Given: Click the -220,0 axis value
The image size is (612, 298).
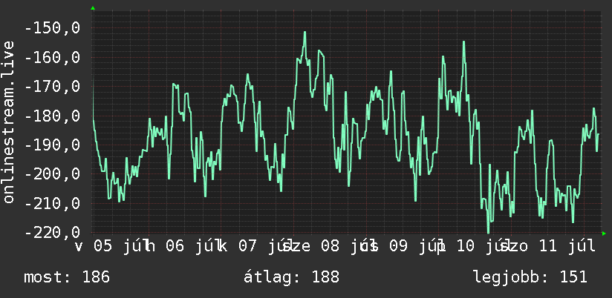Looking at the screenshot, I should coord(52,233).
